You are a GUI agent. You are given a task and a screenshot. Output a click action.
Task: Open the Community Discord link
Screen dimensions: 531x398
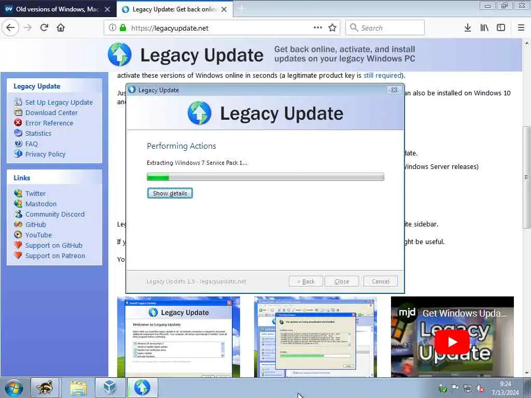(x=55, y=214)
